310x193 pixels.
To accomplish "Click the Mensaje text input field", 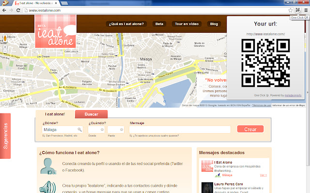I will coord(180,130).
